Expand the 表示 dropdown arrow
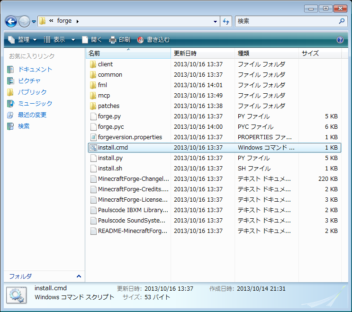The image size is (352, 312). tap(73, 40)
